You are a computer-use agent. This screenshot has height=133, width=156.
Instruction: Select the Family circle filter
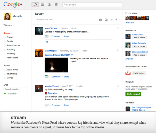[x=10, y=41]
